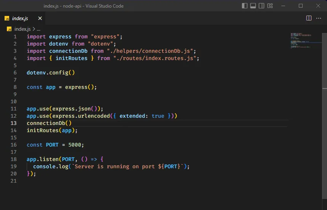Click the "5000" port number
The image size is (327, 210).
click(75, 145)
